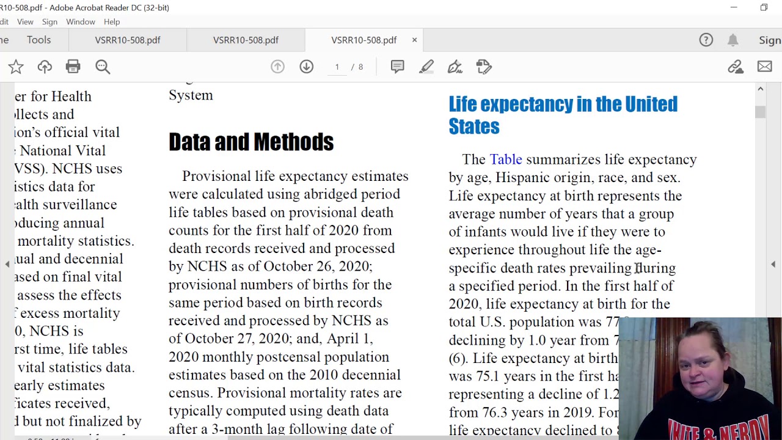Open the Help menu
This screenshot has width=782, height=440.
point(112,21)
